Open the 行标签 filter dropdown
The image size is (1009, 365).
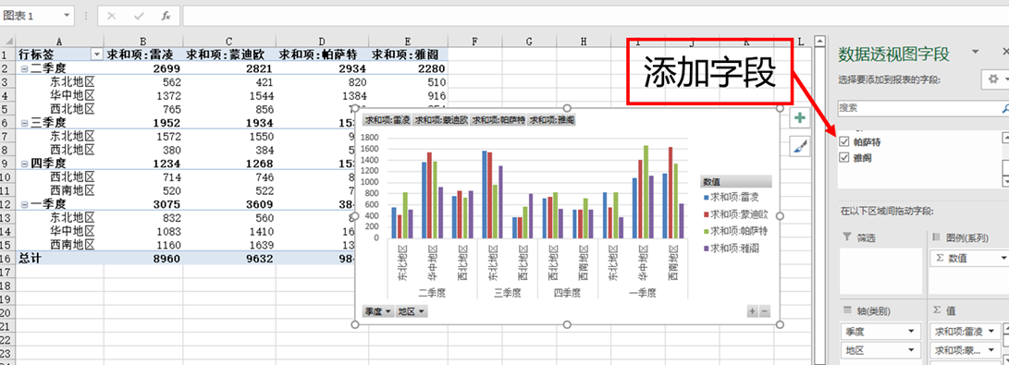(96, 55)
